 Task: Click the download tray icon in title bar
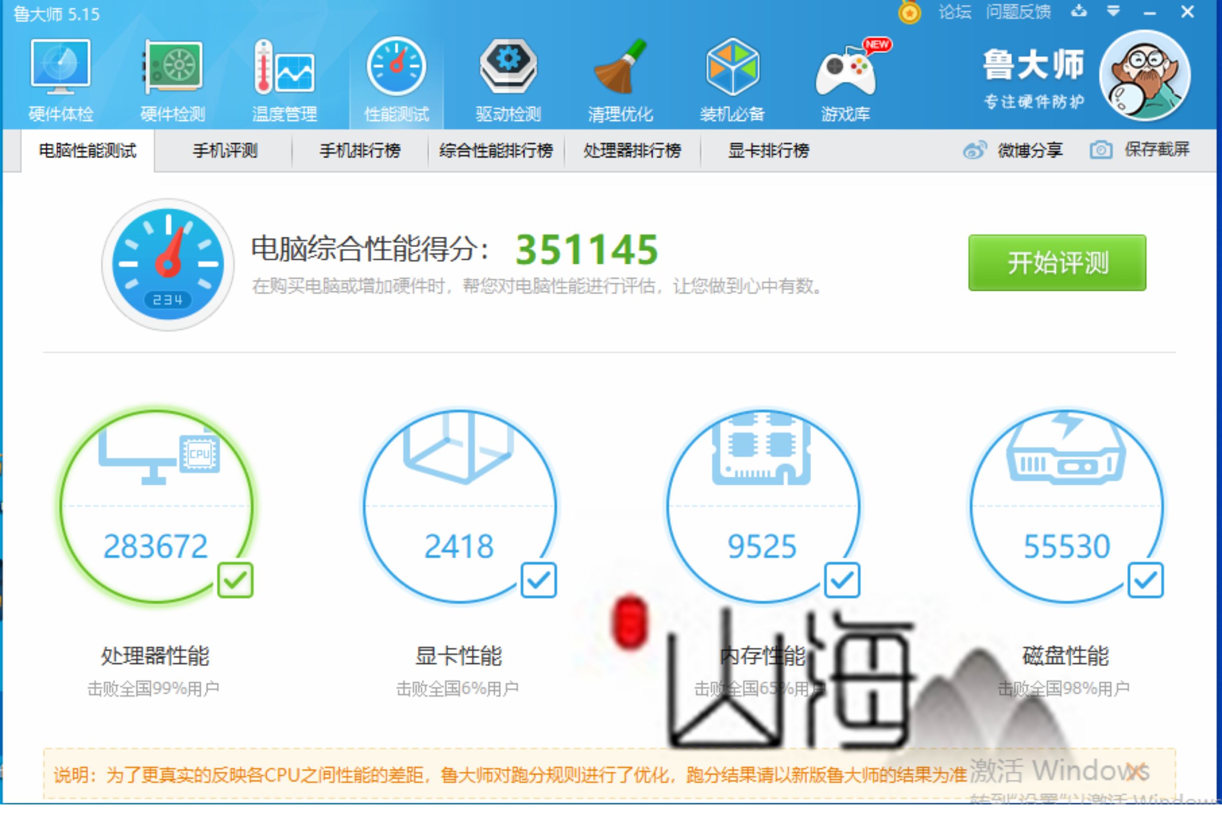(x=1079, y=11)
